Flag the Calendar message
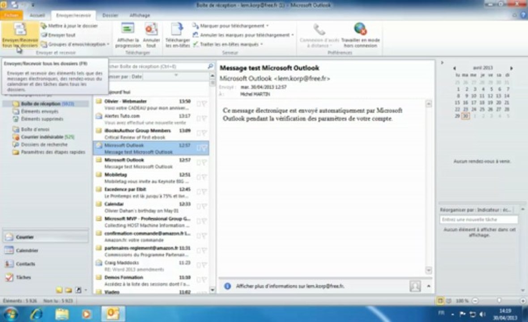Screen dimensions: 528x322 pos(204,207)
